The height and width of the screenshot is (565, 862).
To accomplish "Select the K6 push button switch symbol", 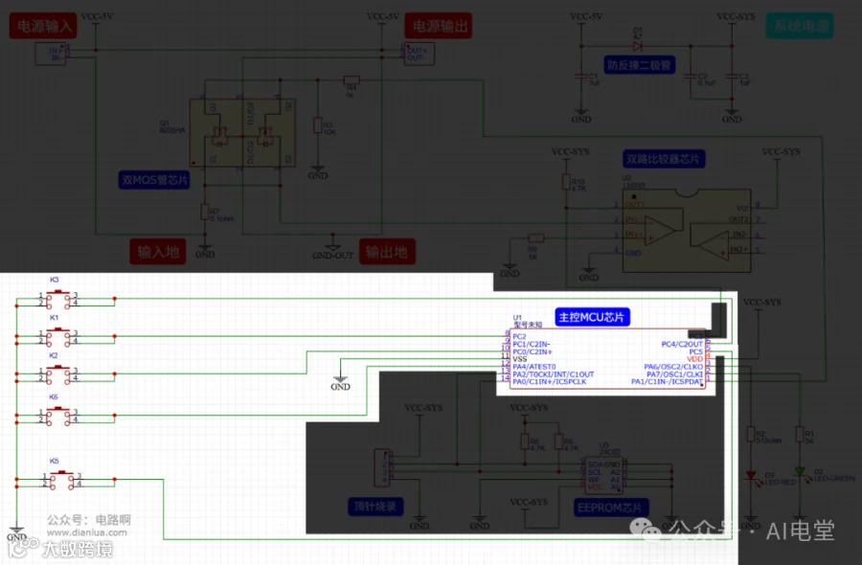I will [57, 416].
